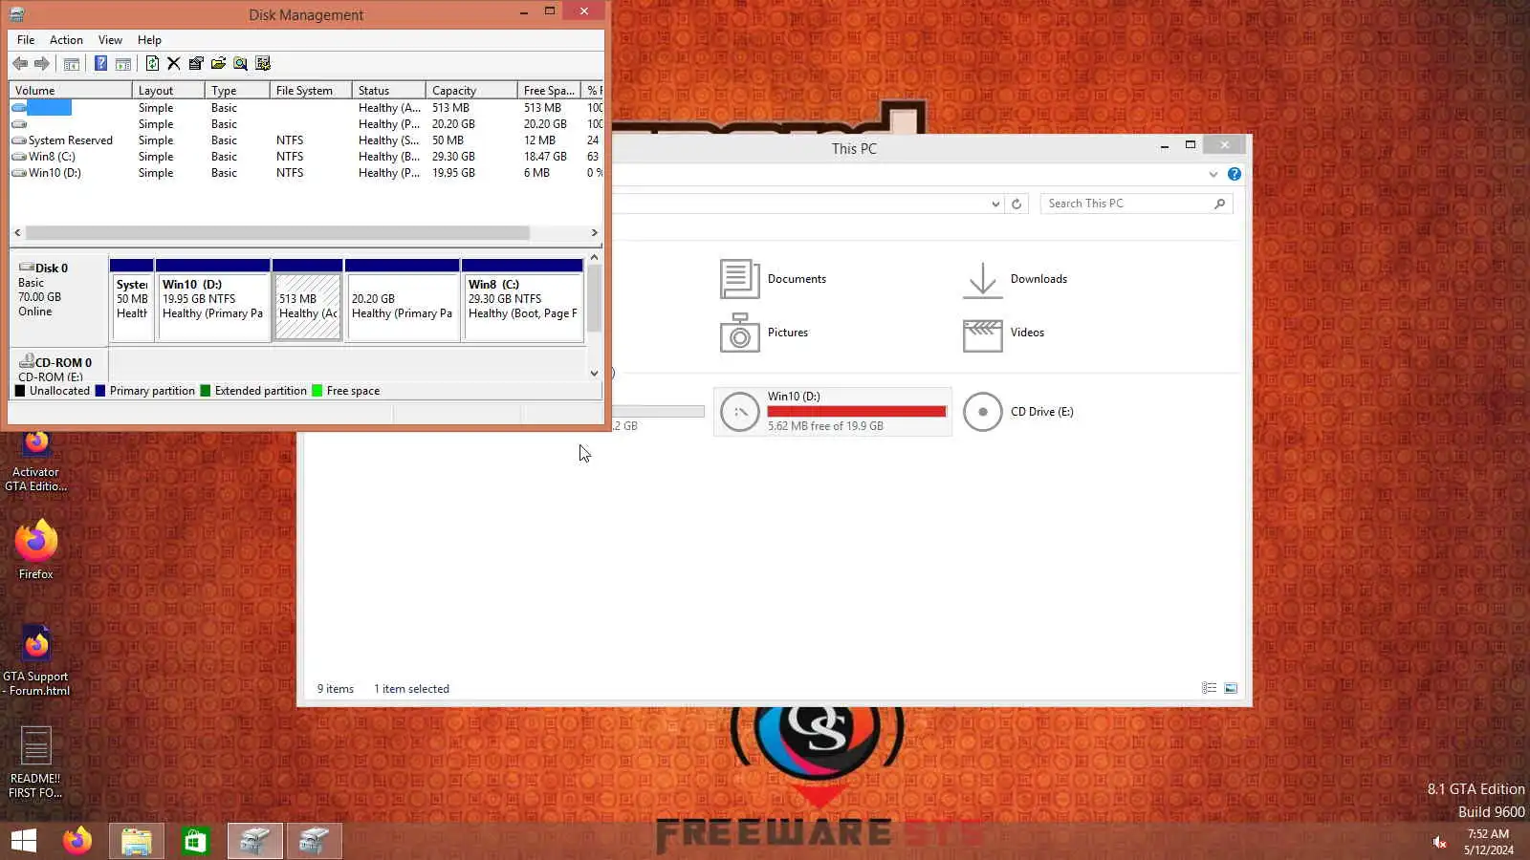Select the System Reserved 50 MB partition block
The width and height of the screenshot is (1530, 860).
click(132, 300)
